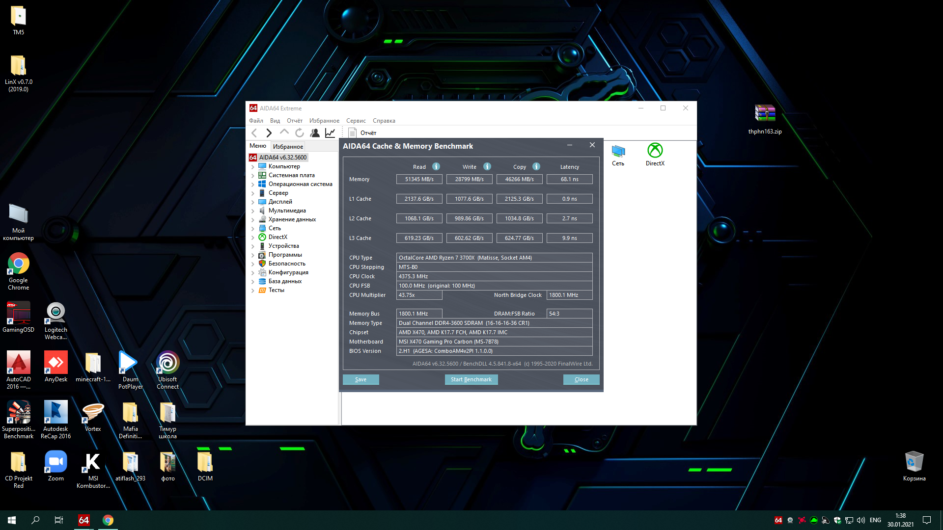Click the ENG language indicator
This screenshot has height=530, width=943.
click(875, 520)
